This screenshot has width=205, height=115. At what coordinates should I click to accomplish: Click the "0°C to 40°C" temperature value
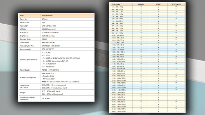(46, 98)
